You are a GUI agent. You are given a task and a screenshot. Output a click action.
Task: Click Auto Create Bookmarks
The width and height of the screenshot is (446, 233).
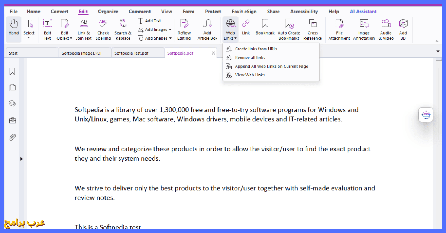tap(289, 29)
